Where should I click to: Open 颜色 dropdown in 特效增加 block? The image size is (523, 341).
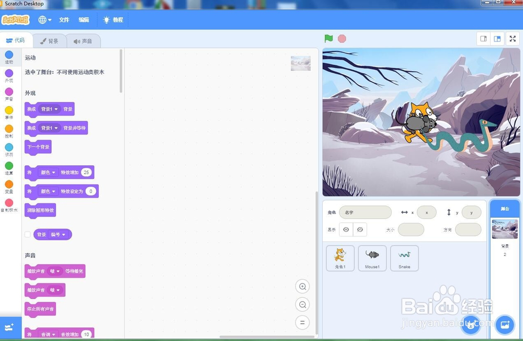tap(48, 173)
